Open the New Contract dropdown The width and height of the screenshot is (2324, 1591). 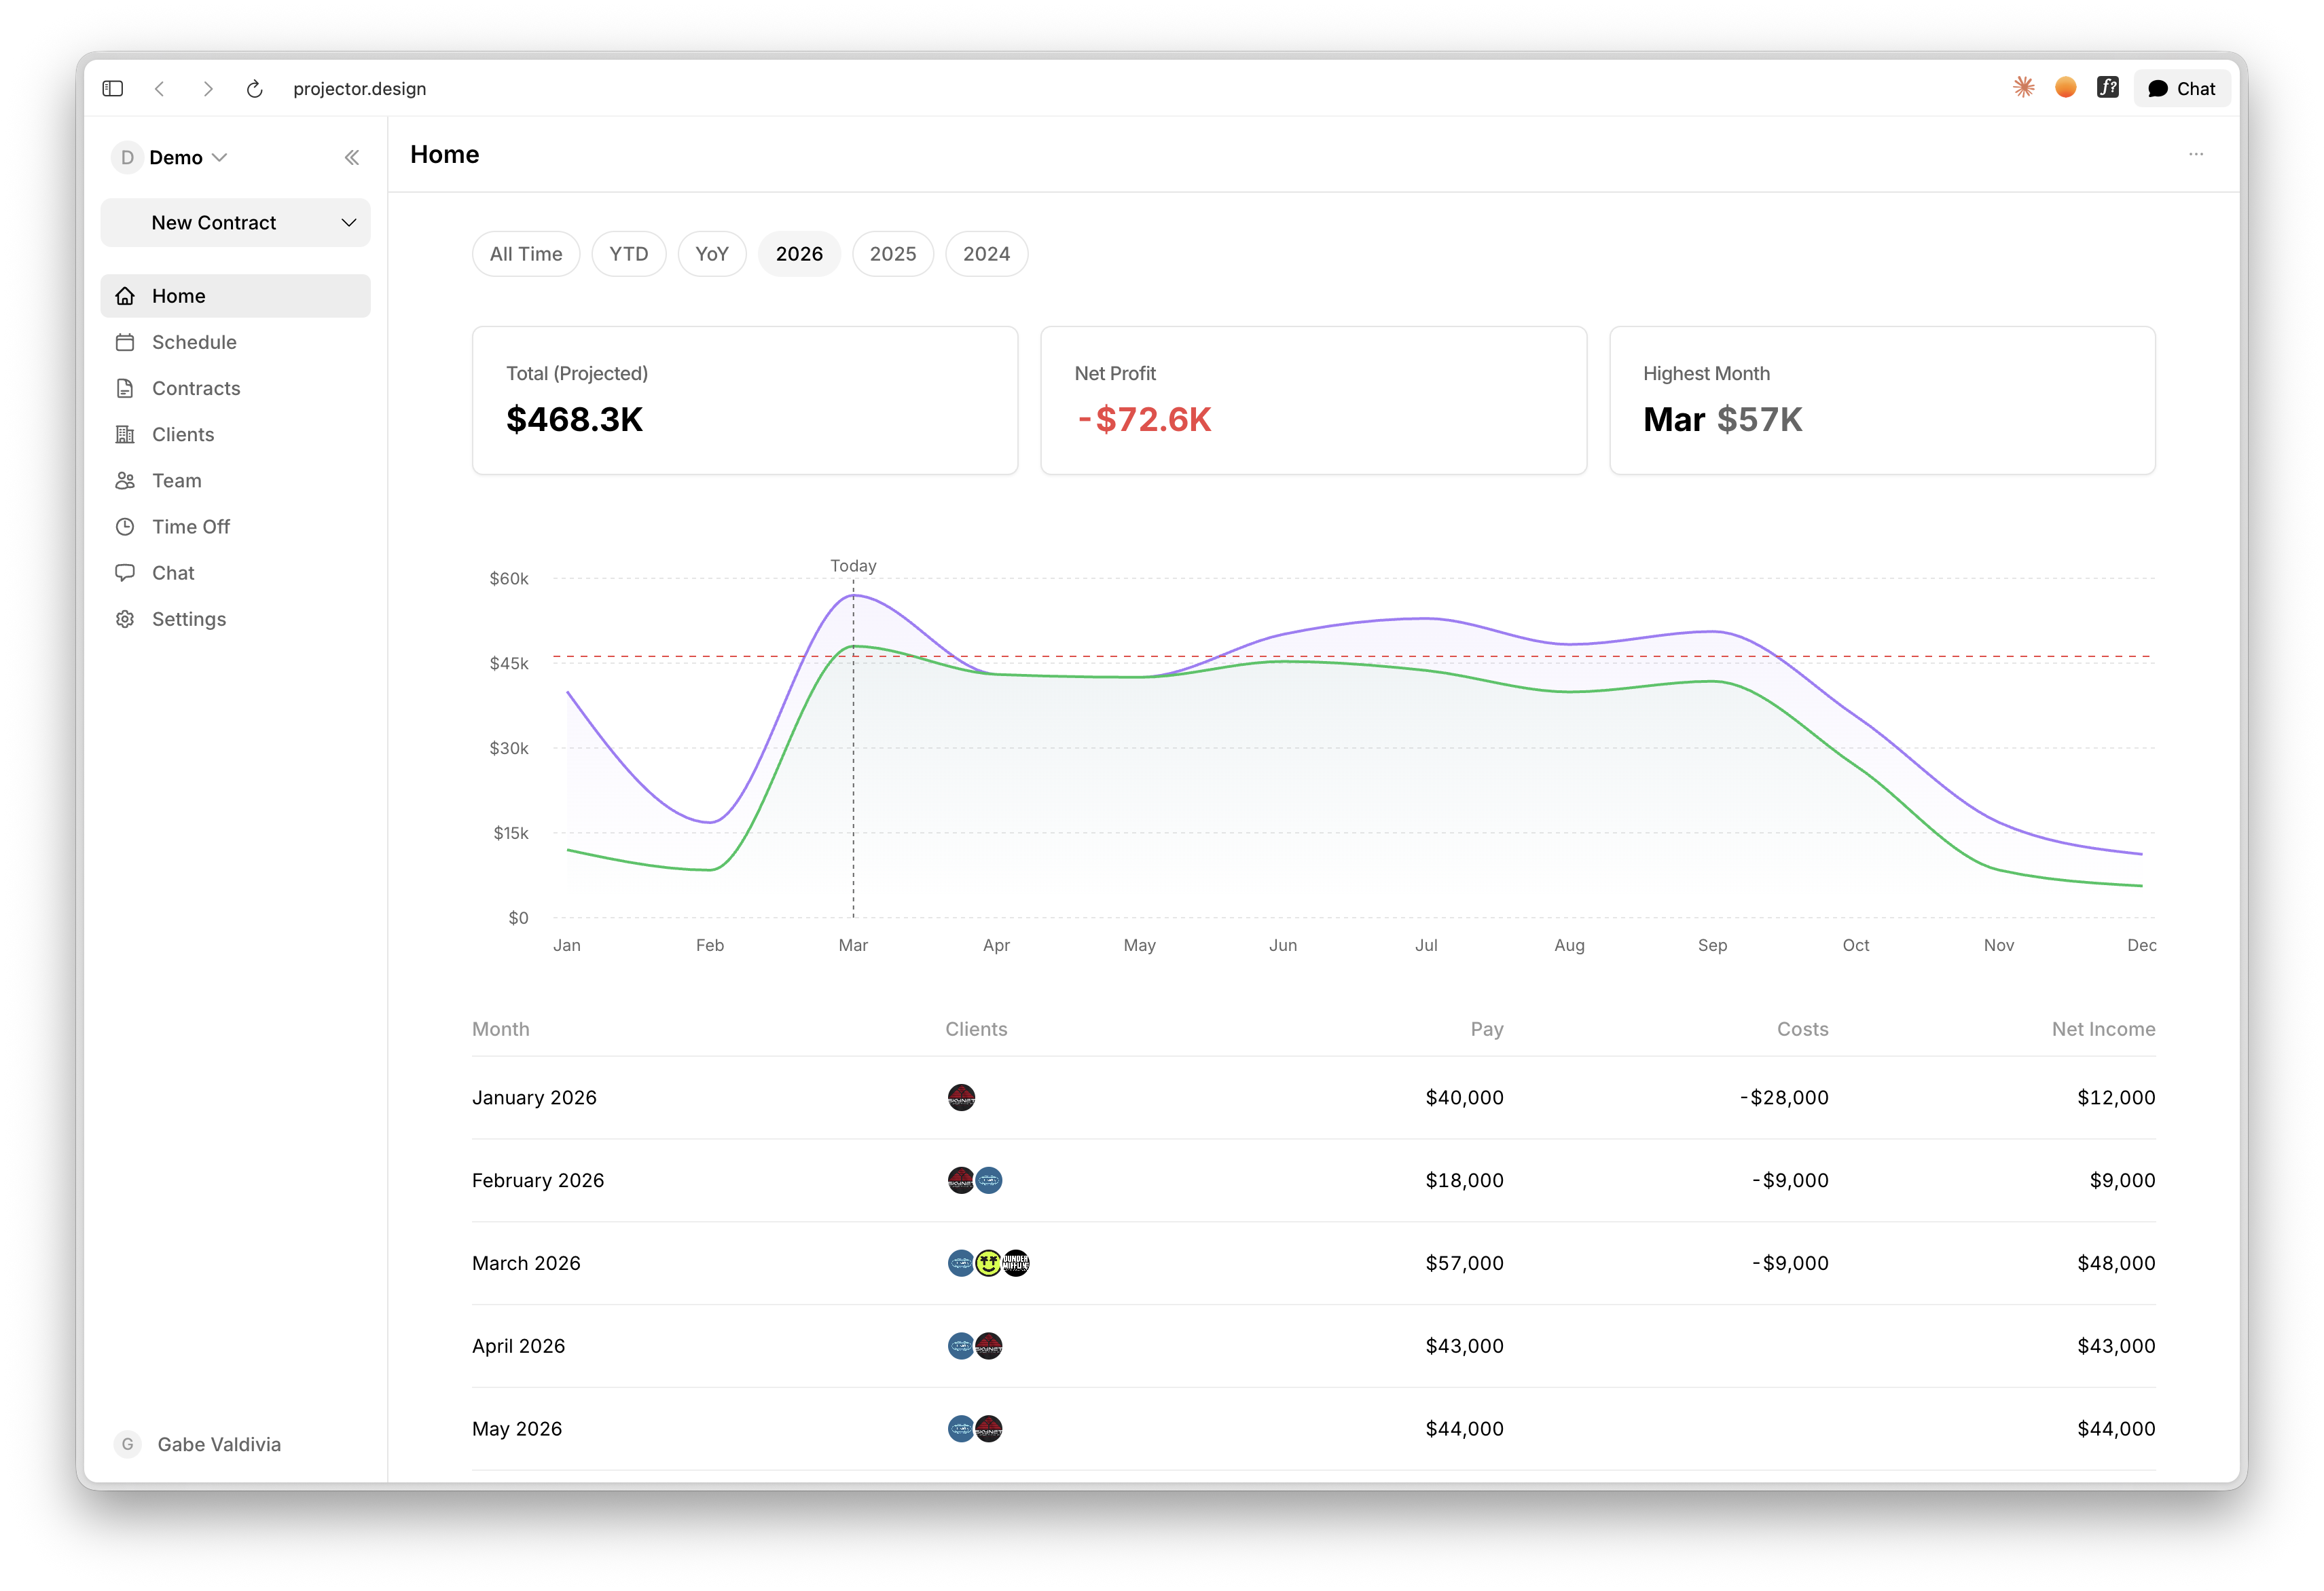(x=235, y=223)
